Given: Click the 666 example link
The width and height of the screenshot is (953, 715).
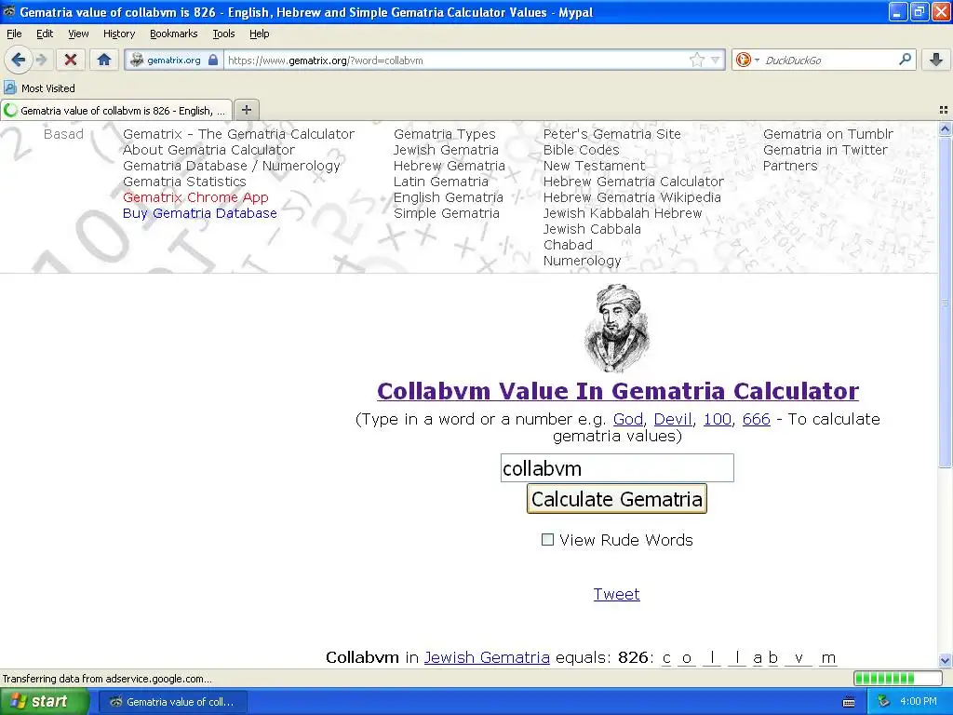Looking at the screenshot, I should point(756,419).
